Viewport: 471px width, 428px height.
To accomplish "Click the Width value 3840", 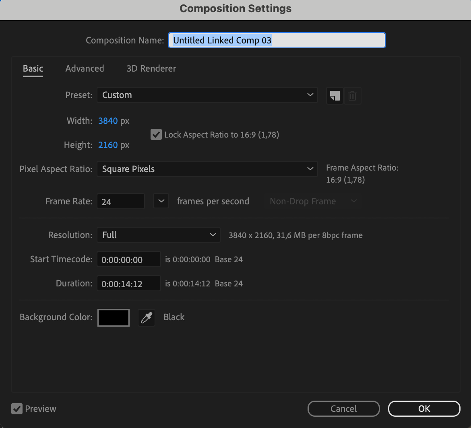I will coord(108,121).
